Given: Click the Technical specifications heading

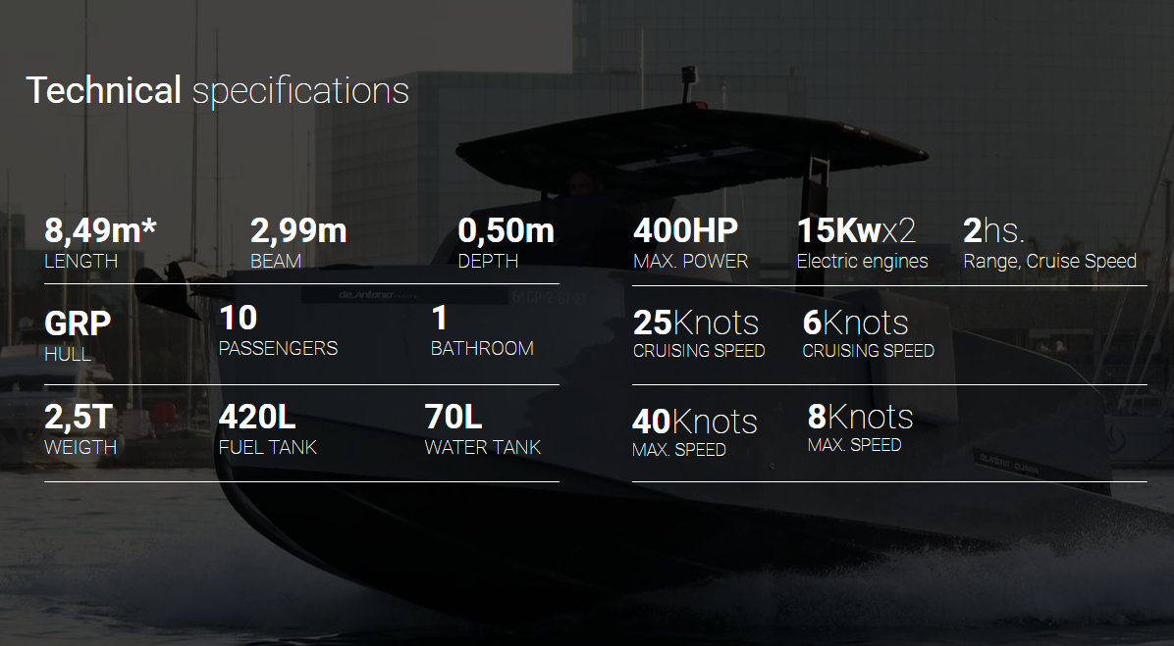Looking at the screenshot, I should (217, 90).
